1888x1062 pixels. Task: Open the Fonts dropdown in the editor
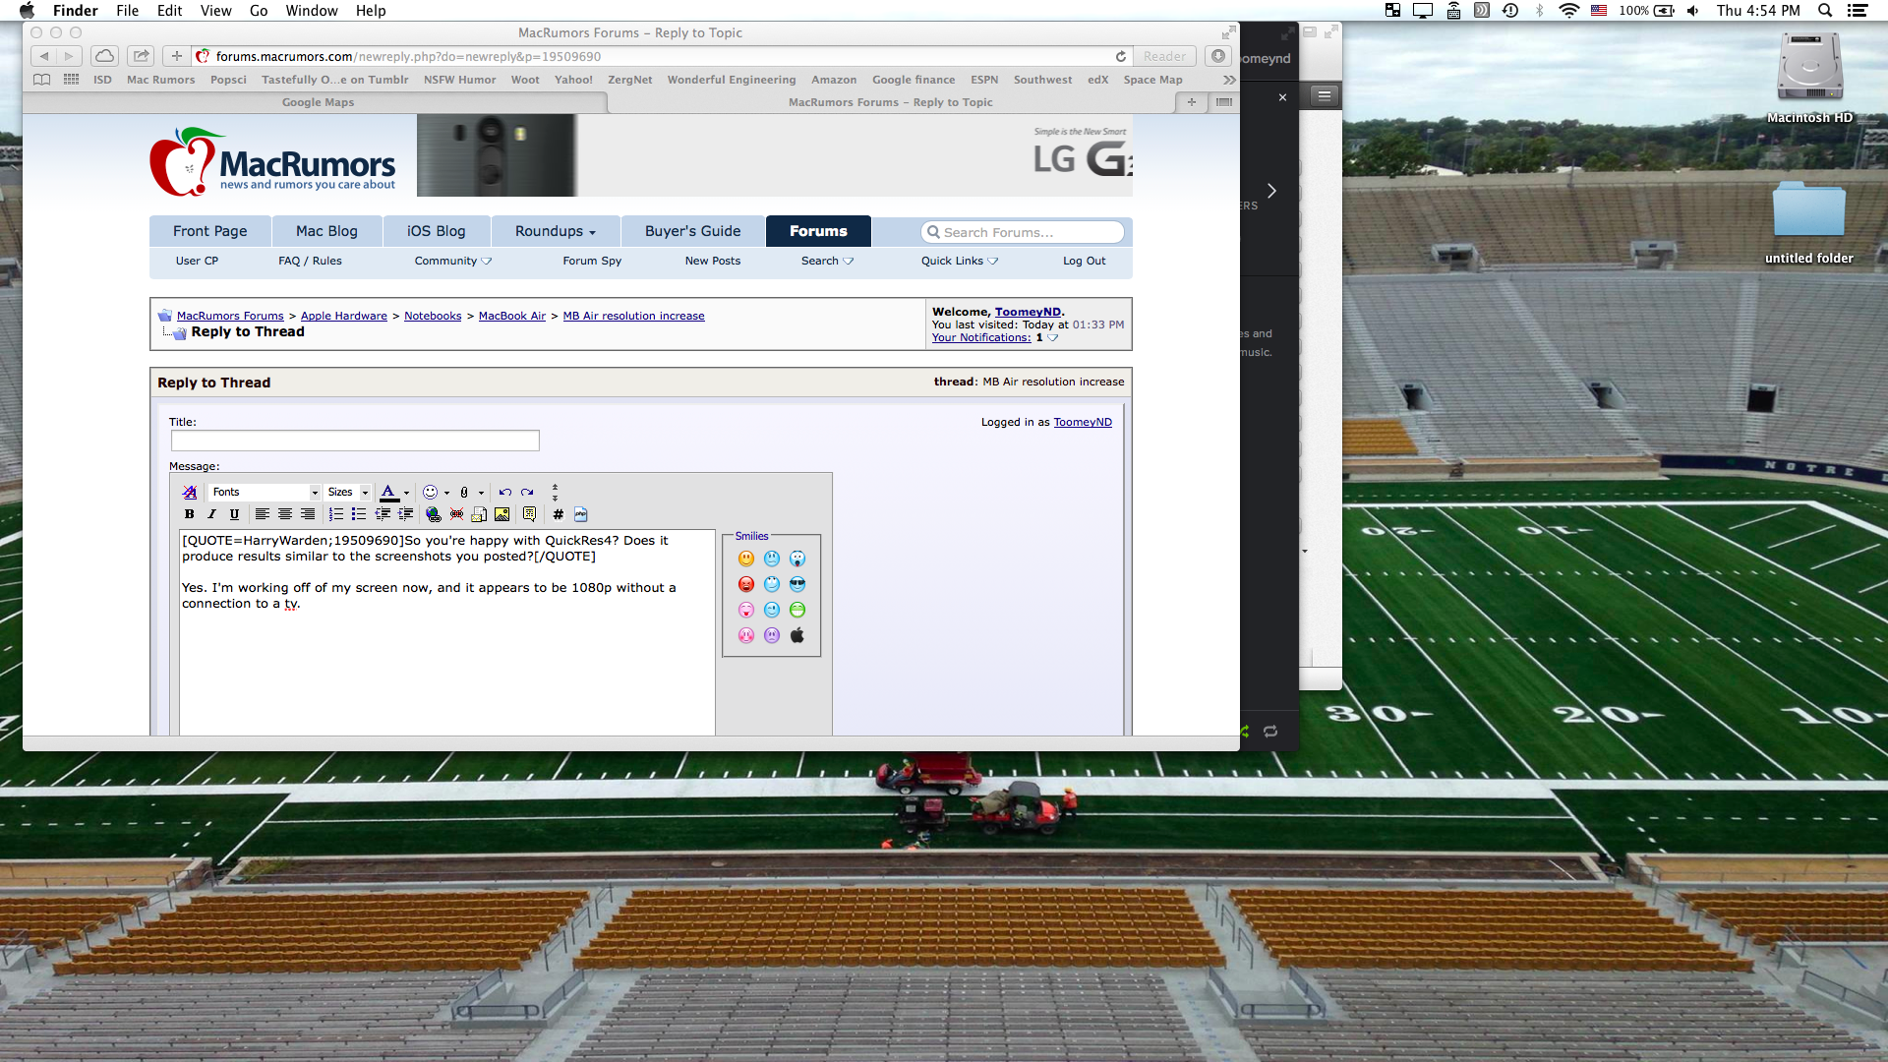pos(265,492)
